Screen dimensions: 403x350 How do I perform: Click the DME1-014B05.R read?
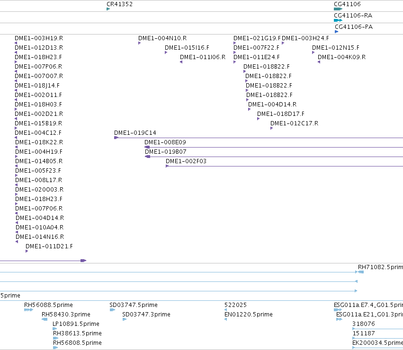click(x=39, y=161)
